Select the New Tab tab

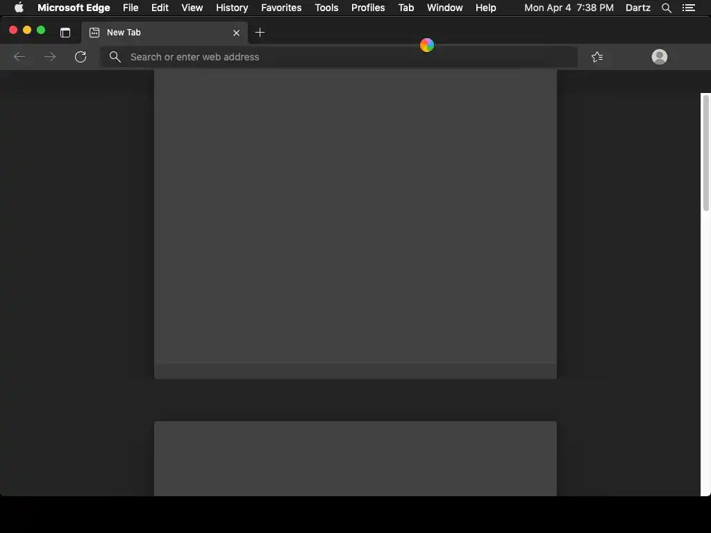click(165, 33)
